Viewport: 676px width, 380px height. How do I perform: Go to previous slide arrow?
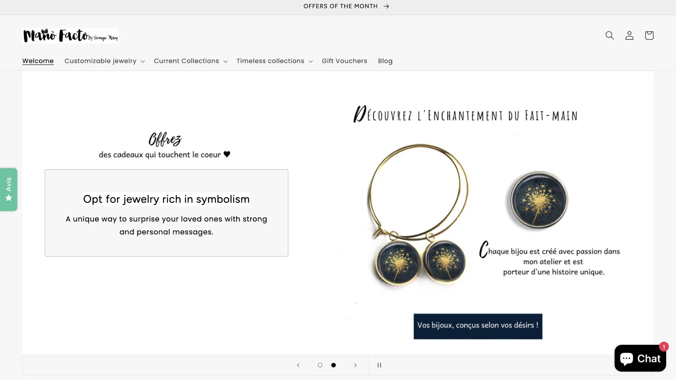tap(298, 365)
